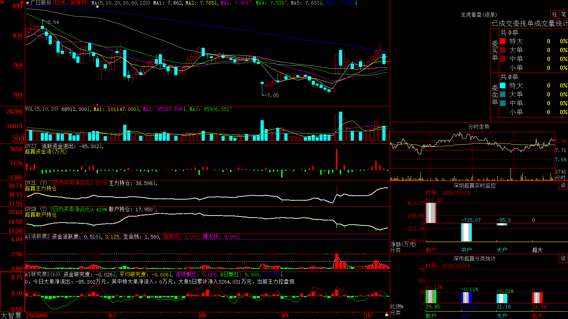The width and height of the screenshot is (568, 319).
Task: Click the 7.05 low price label
Action: coord(273,95)
